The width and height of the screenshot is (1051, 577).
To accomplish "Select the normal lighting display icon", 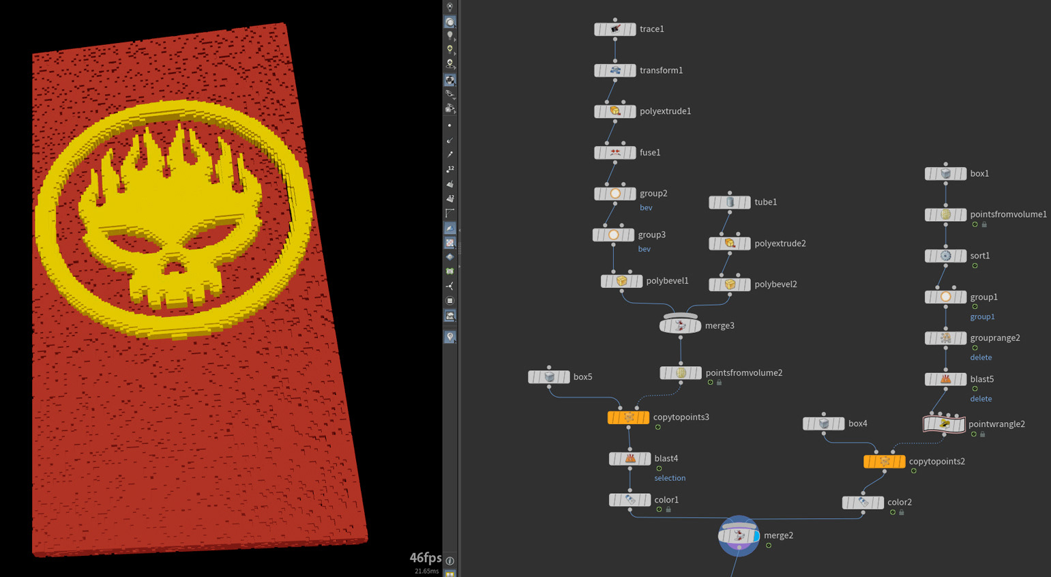I will coord(450,22).
